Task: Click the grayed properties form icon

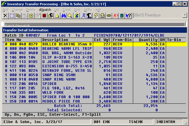Action: coord(38,16)
